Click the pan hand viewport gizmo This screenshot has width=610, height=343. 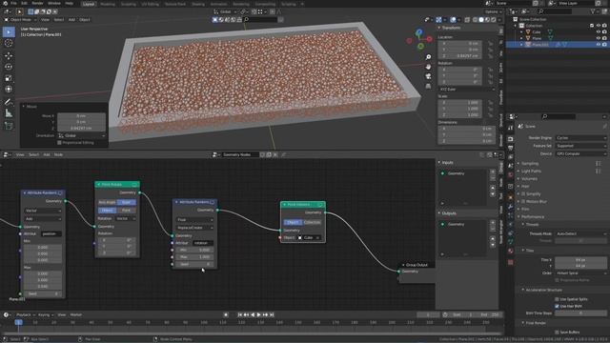[428, 67]
